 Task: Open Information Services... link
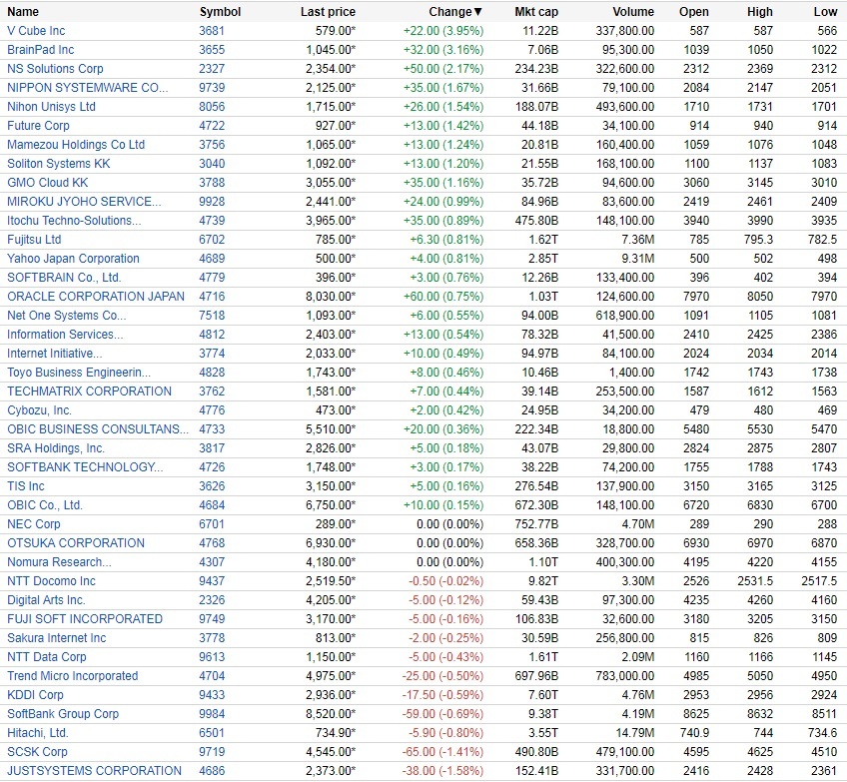(65, 335)
